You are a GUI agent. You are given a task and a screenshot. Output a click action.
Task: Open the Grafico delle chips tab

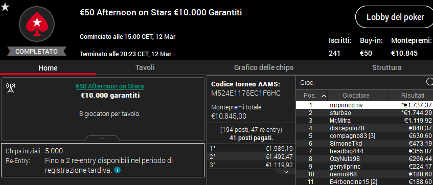(x=263, y=67)
